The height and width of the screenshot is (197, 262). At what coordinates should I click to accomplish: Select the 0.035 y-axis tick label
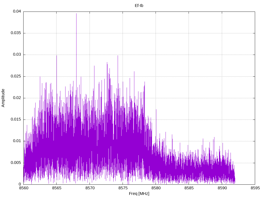click(x=16, y=33)
